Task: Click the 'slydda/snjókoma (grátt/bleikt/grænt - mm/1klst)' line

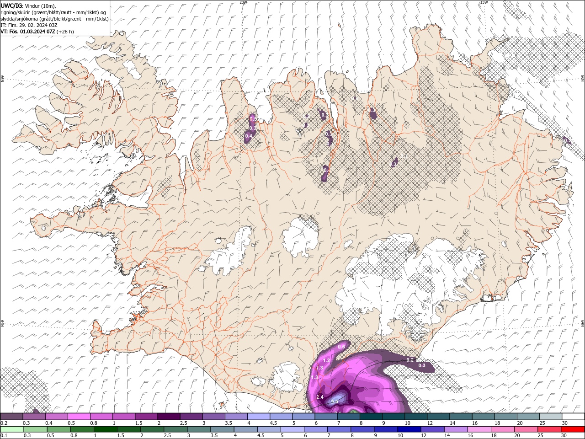Action: pyautogui.click(x=55, y=19)
